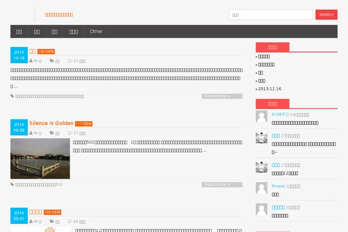Click folder category icon on the 09-01 post
348x232 pixels.
click(x=52, y=222)
